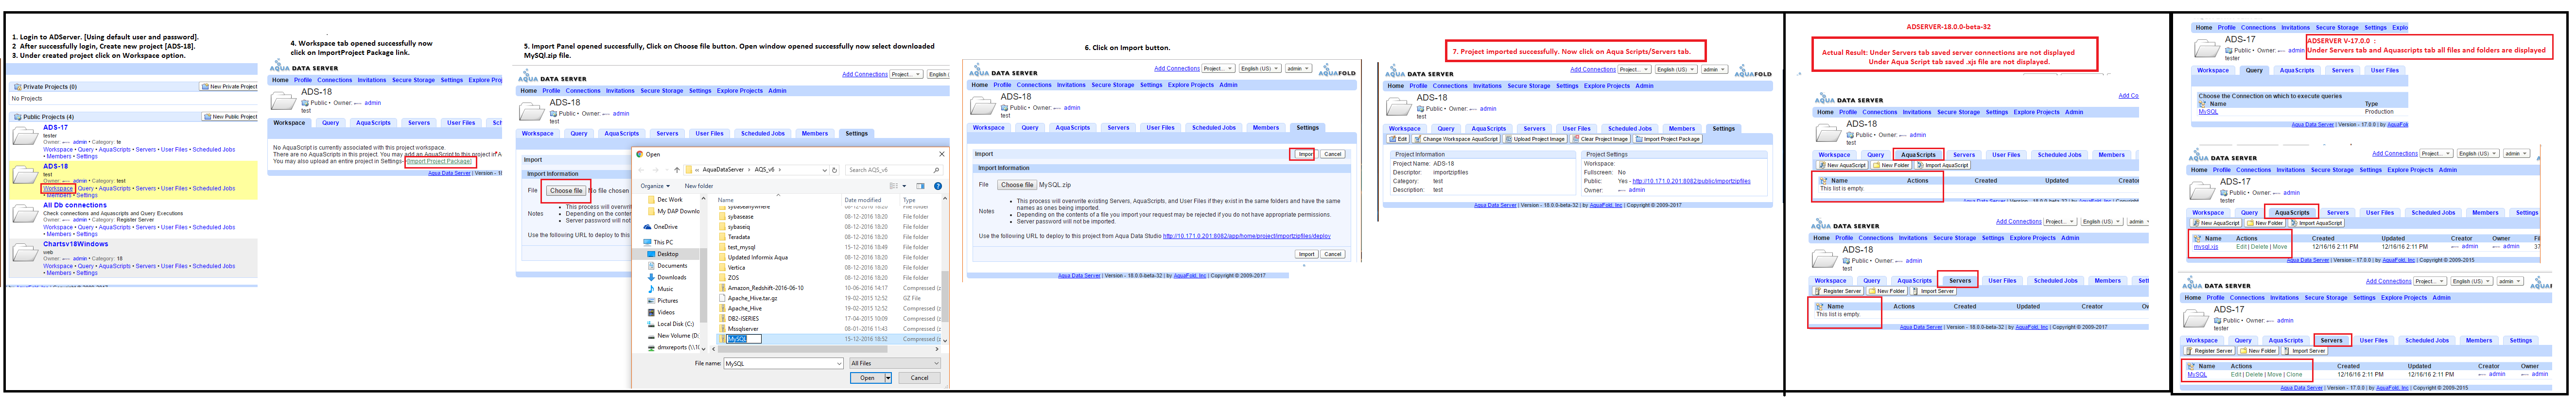
Task: Open the All Files type dropdown
Action: [895, 364]
